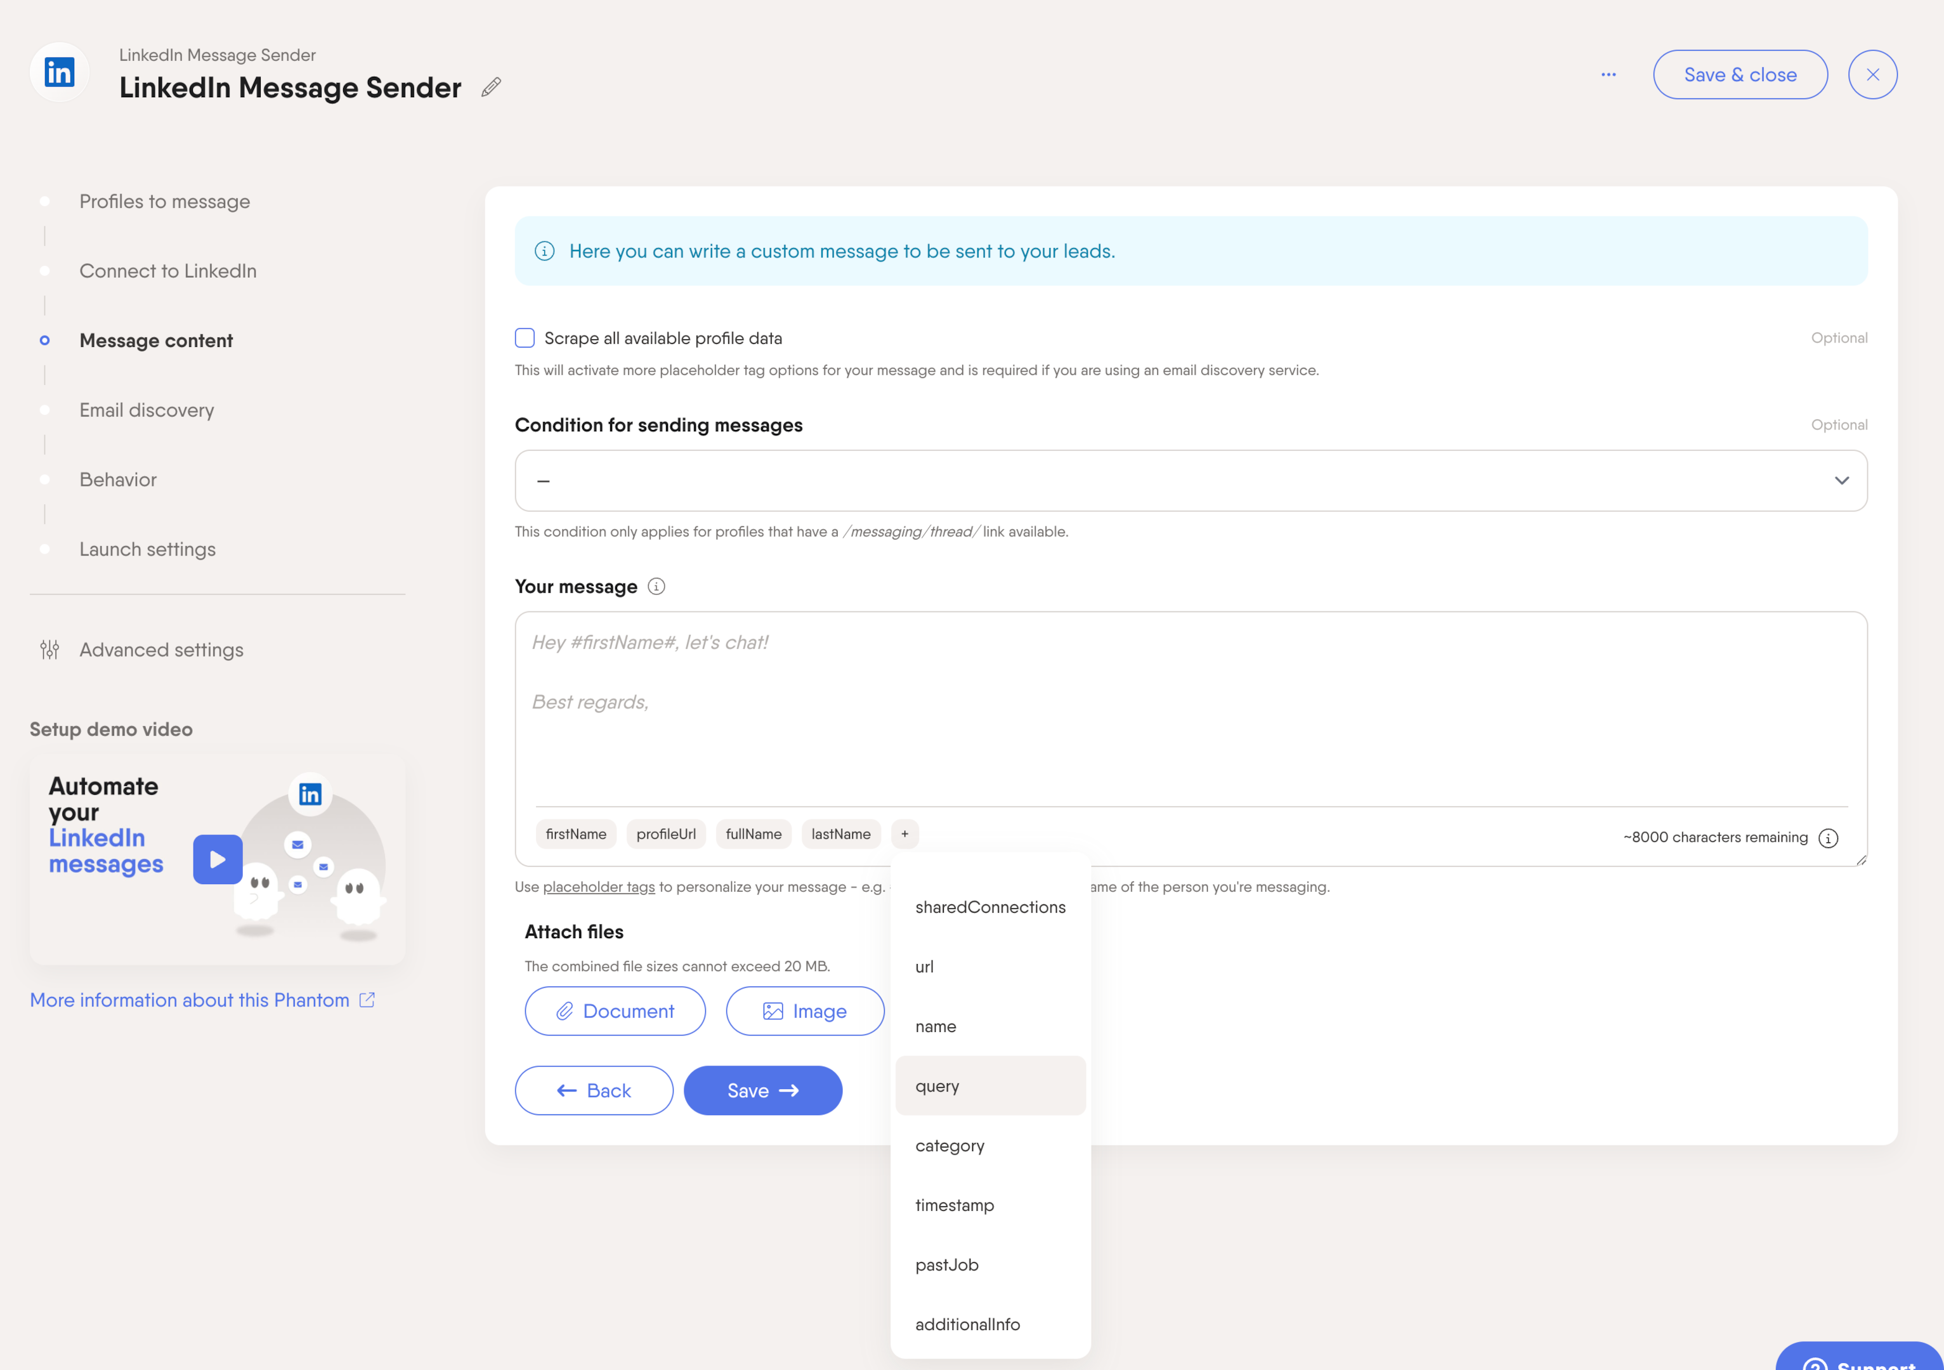
Task: Click the dropdown chevron arrow for condition
Action: tap(1841, 480)
